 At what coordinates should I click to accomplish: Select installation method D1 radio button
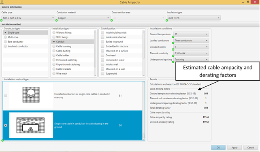[6, 125]
